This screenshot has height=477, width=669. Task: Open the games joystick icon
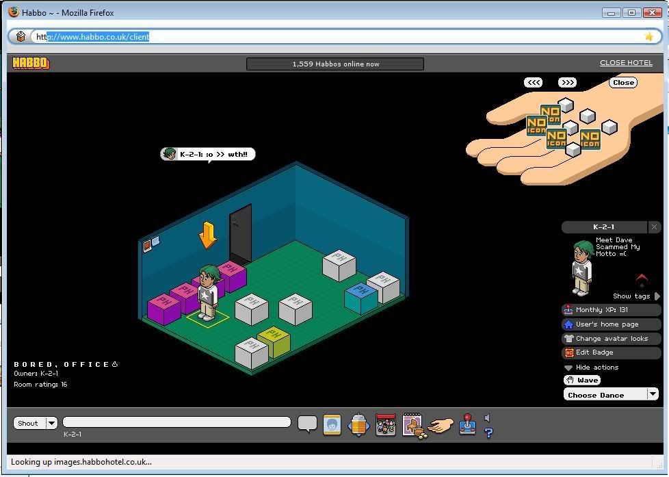[x=467, y=424]
